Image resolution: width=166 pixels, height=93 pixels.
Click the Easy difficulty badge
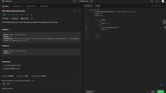[4, 15]
